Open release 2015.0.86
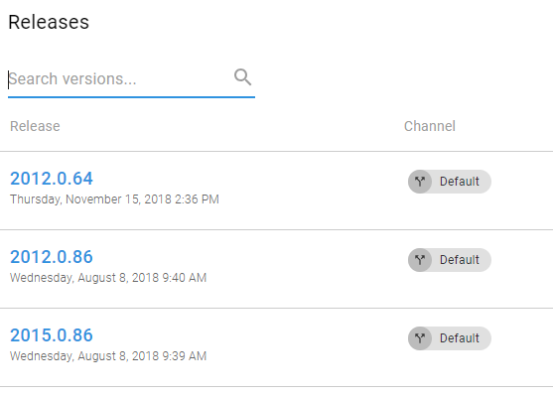The image size is (553, 395). (x=52, y=335)
